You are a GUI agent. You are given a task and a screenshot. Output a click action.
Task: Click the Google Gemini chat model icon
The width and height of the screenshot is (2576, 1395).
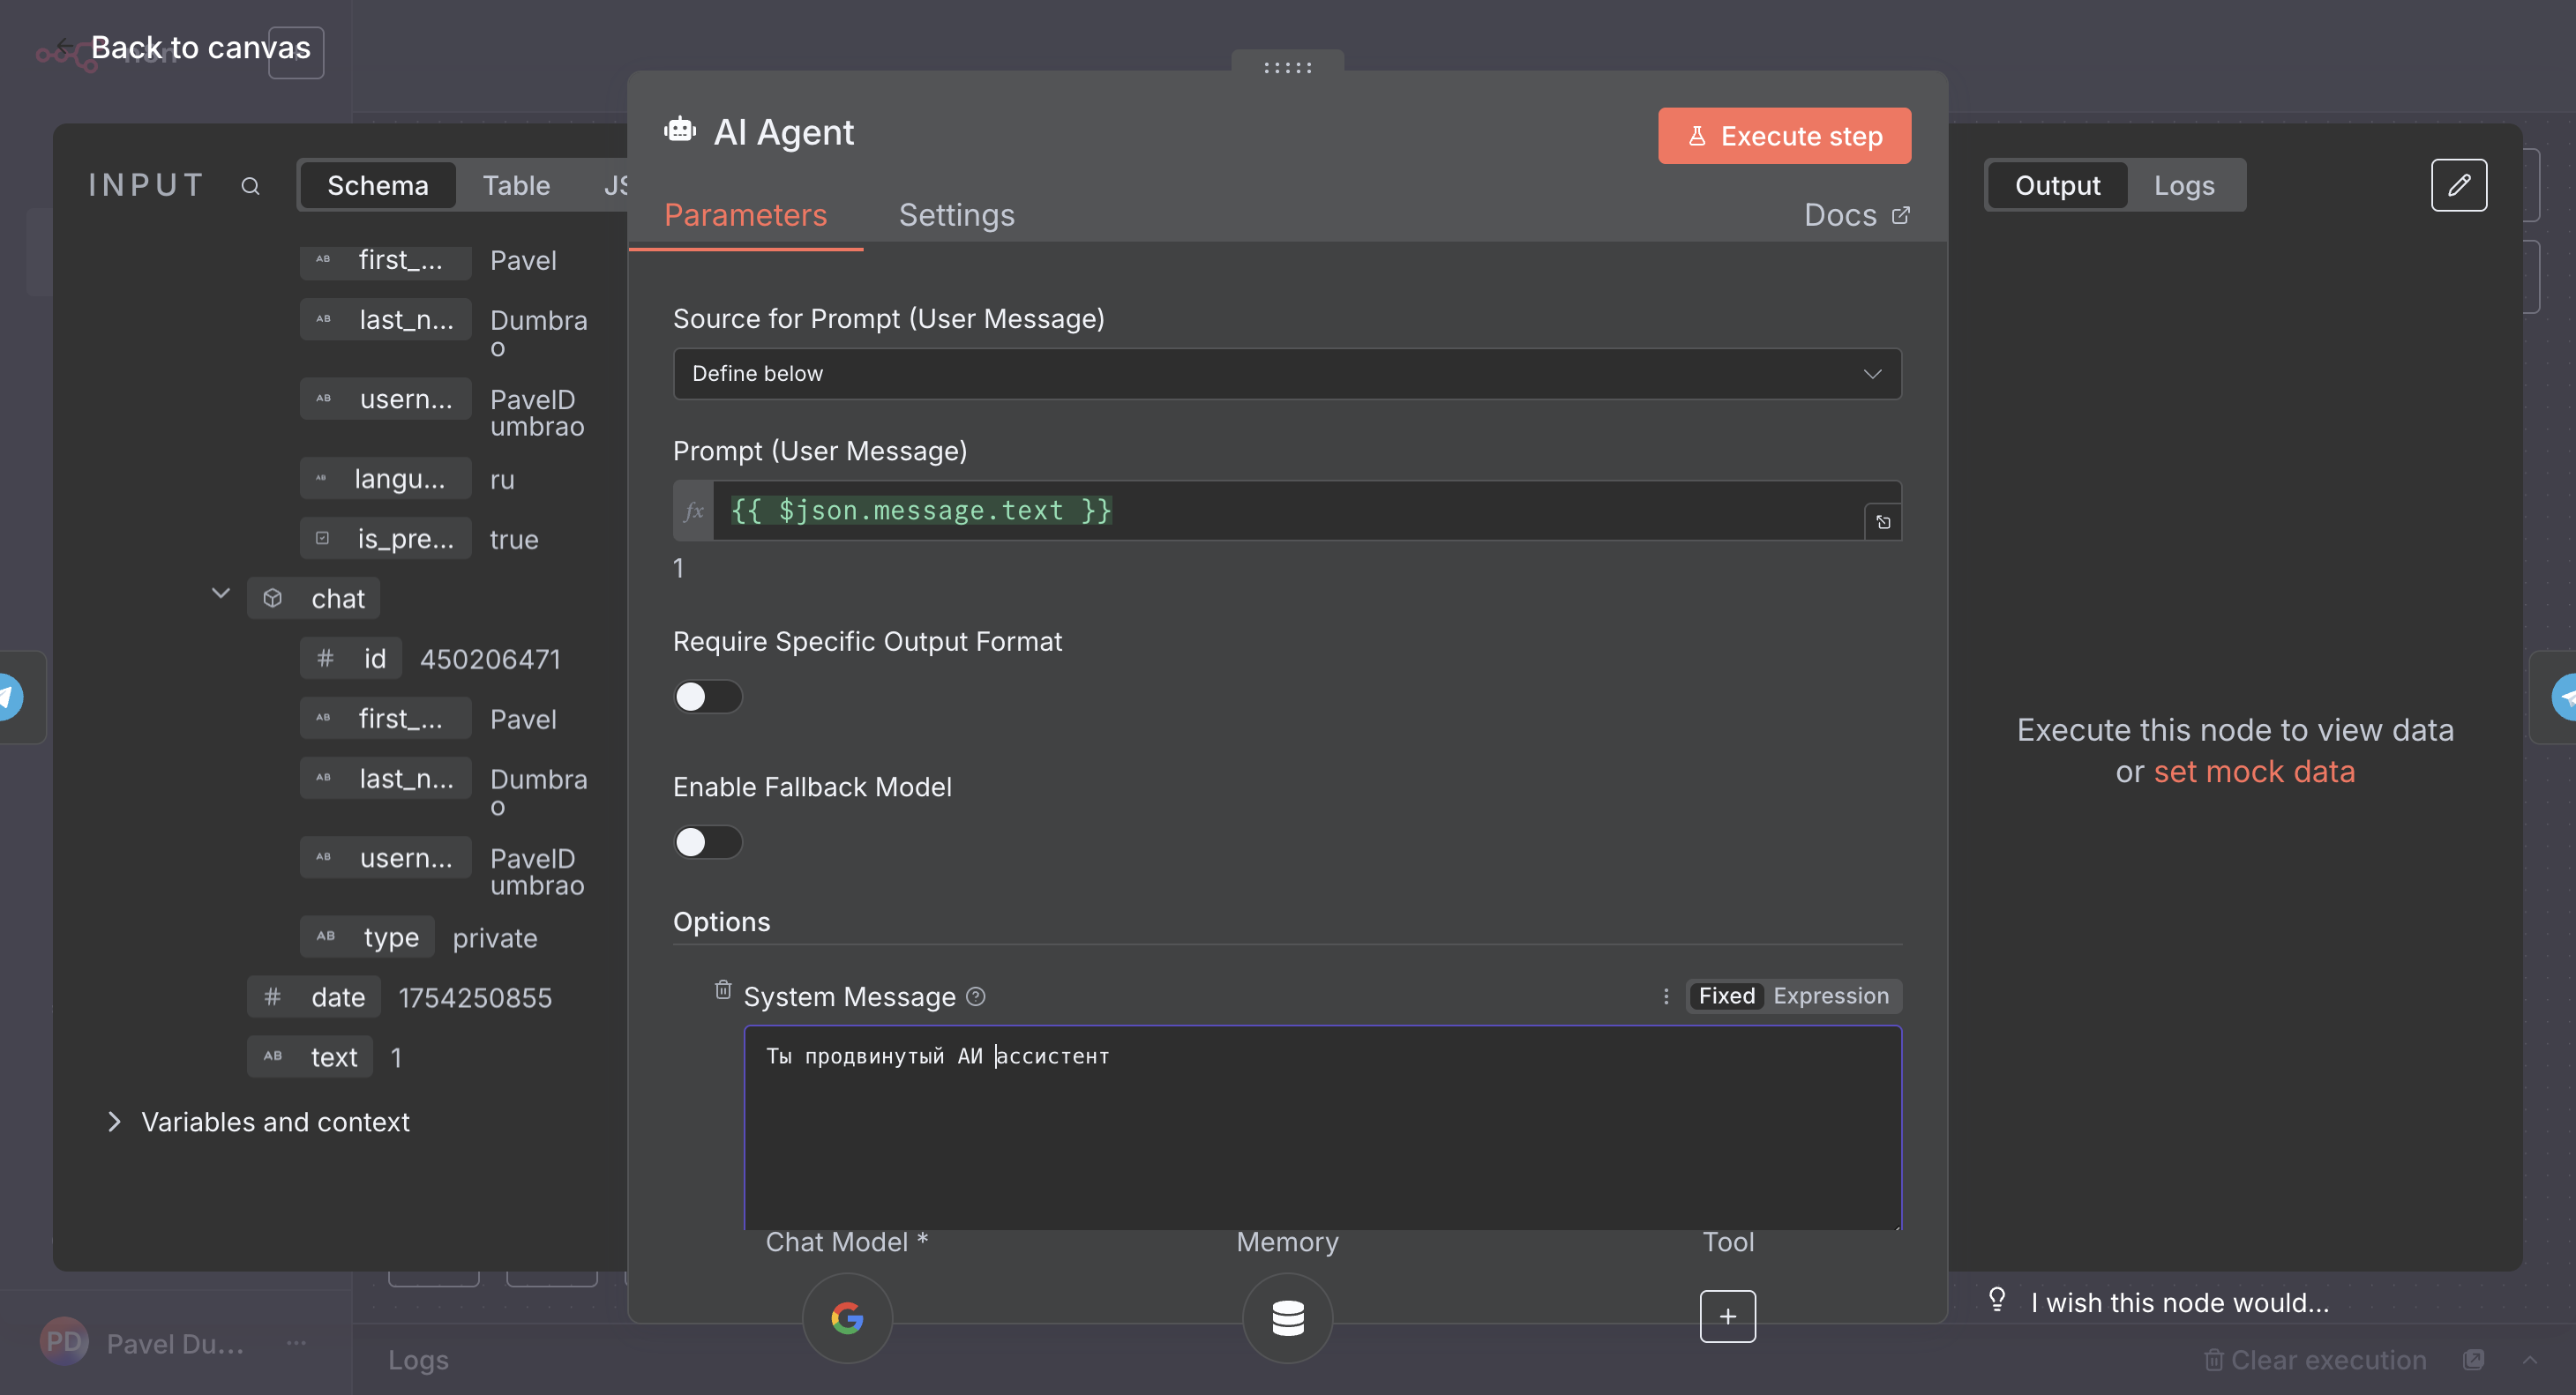pos(846,1318)
